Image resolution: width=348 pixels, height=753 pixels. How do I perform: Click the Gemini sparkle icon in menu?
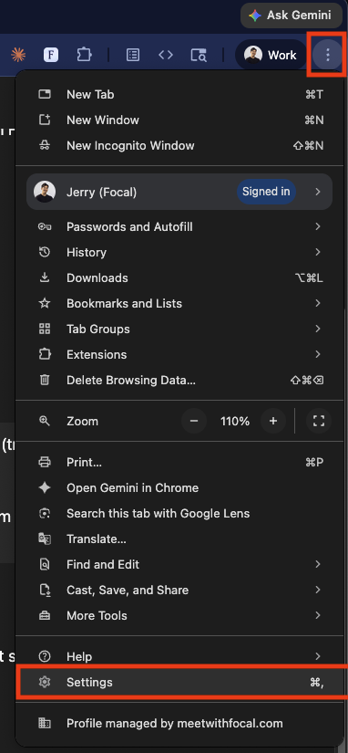pyautogui.click(x=45, y=488)
